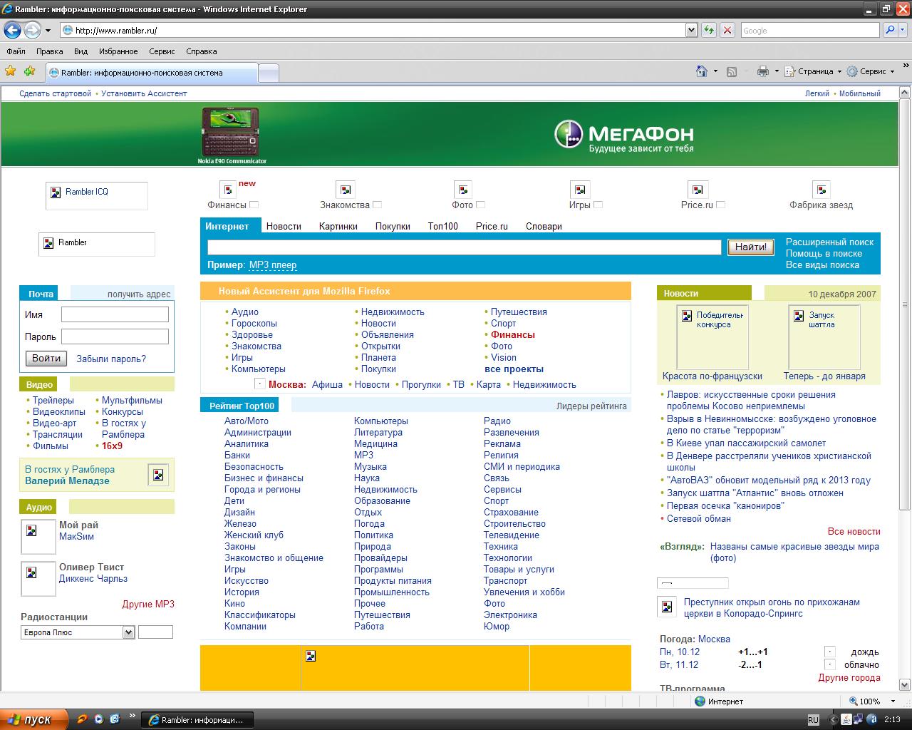This screenshot has height=730, width=912.
Task: Click the IE Back navigation button
Action: tap(12, 30)
